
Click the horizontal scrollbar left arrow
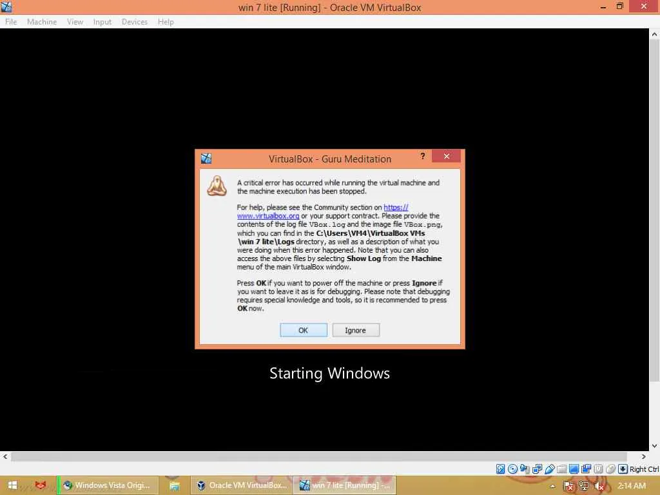5,456
